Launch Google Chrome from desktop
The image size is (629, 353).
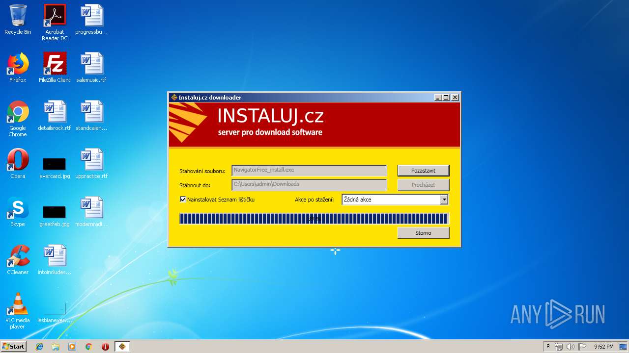coord(18,119)
